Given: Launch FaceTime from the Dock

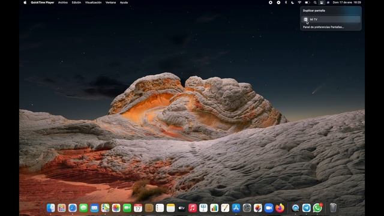Looking at the screenshot, I should pos(127,208).
